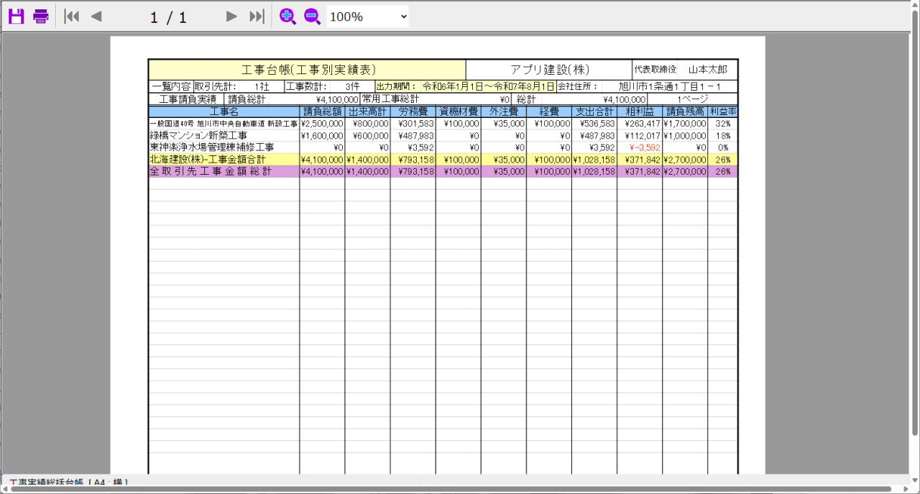
Task: Click the ¥2,500,000 contract amount
Action: [x=322, y=124]
